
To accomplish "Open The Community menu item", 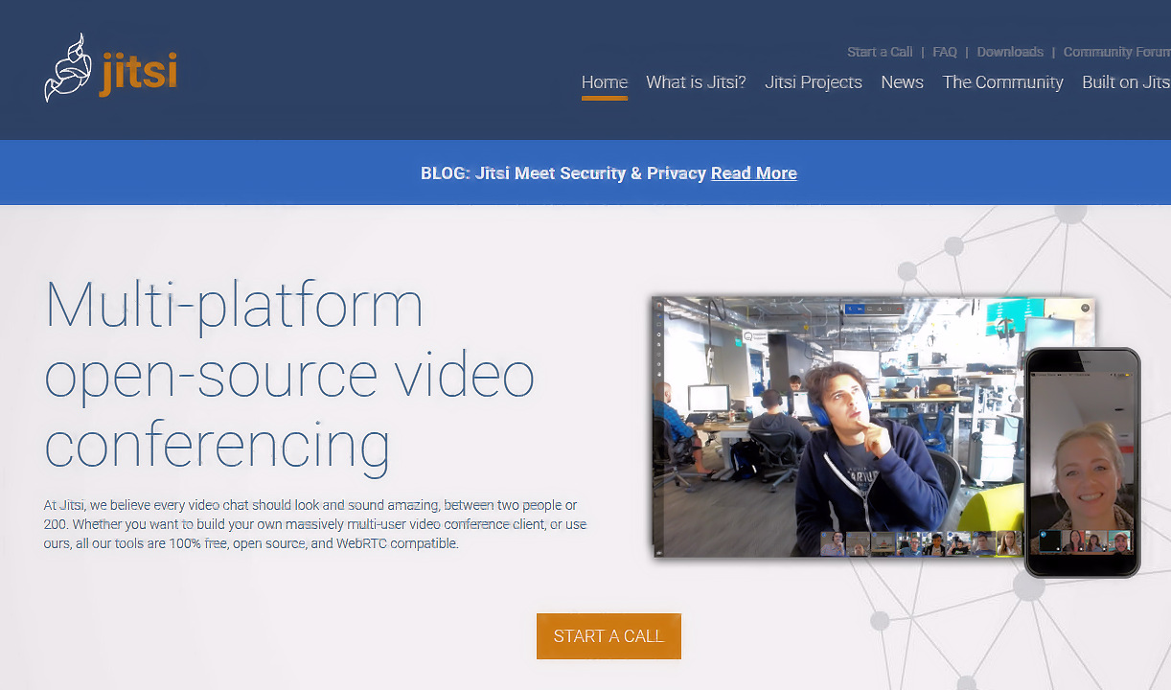I will tap(1002, 82).
